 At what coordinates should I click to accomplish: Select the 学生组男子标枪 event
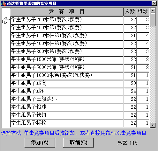pyautogui.click(x=67, y=124)
